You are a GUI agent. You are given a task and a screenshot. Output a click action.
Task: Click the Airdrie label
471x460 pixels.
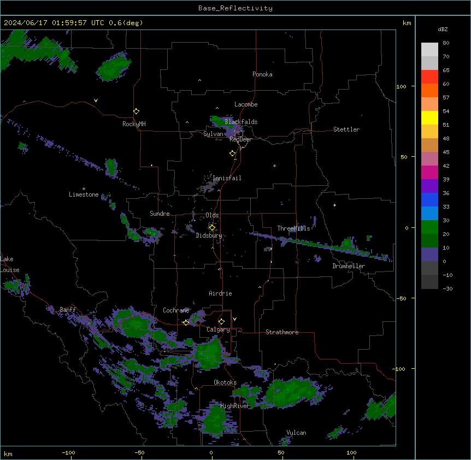coord(220,293)
